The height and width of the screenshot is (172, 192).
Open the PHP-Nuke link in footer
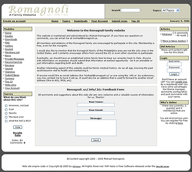[x=76, y=166]
